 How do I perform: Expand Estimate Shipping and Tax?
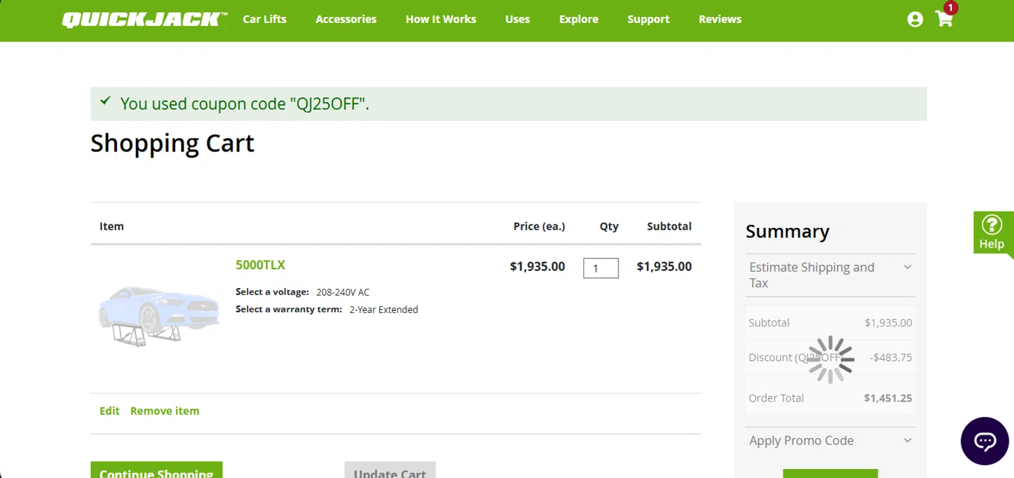point(830,275)
